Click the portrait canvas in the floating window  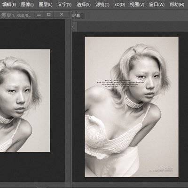pos(25,101)
